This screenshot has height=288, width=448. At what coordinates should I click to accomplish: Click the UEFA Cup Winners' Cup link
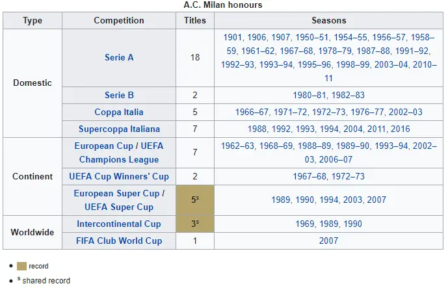click(119, 176)
